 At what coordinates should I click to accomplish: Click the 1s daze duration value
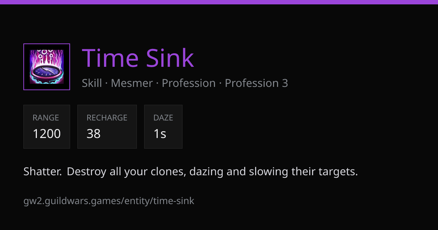coord(160,134)
